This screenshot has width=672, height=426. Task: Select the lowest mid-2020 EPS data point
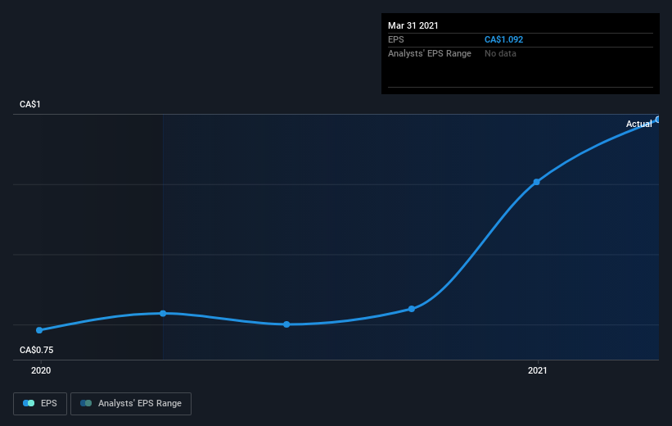point(286,324)
